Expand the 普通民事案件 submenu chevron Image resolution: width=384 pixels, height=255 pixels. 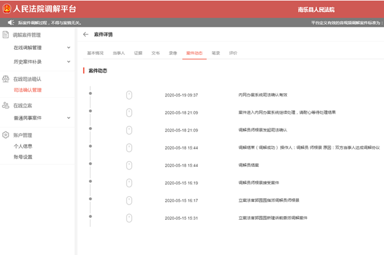(x=69, y=118)
